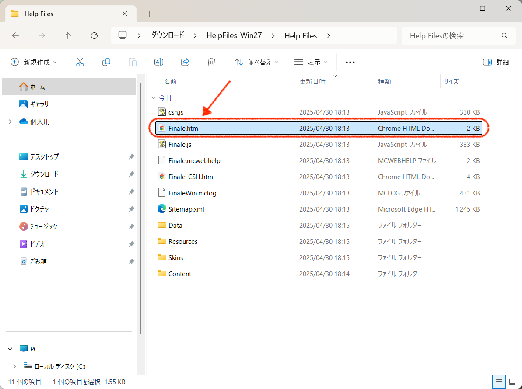Viewport: 522px width, 389px height.
Task: Go up one folder level arrow
Action: (x=68, y=35)
